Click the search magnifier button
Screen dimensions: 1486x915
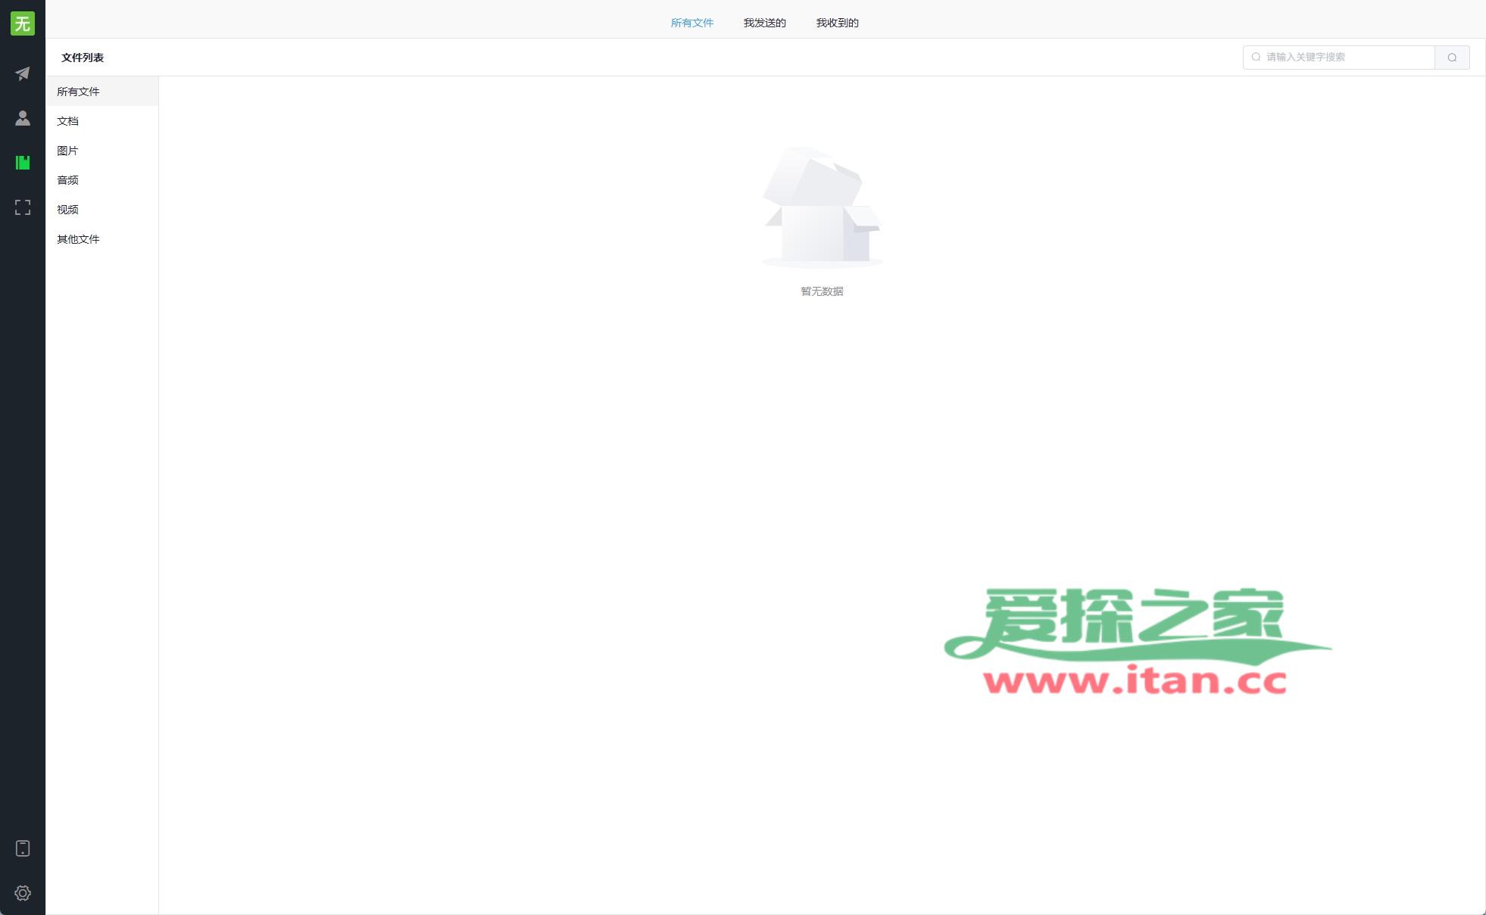click(x=1452, y=58)
